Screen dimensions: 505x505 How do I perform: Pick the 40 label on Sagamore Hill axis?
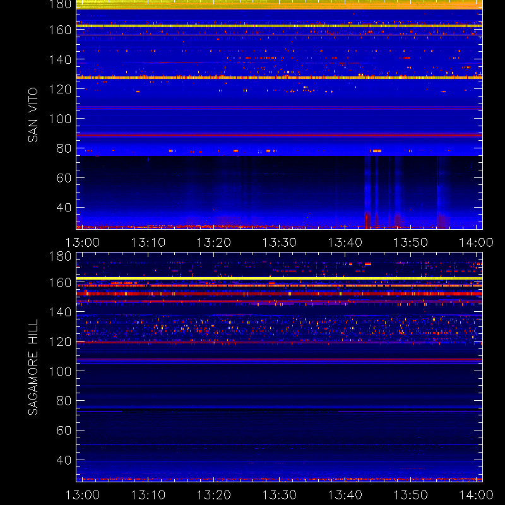tap(64, 460)
